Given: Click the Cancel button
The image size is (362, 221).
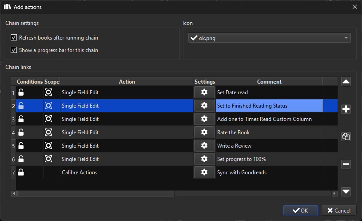Looking at the screenshot, I should [339, 210].
